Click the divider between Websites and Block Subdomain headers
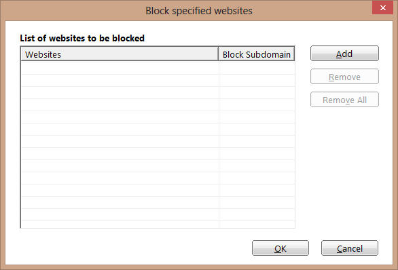Screen dimensions: 398x270 pyautogui.click(x=218, y=54)
